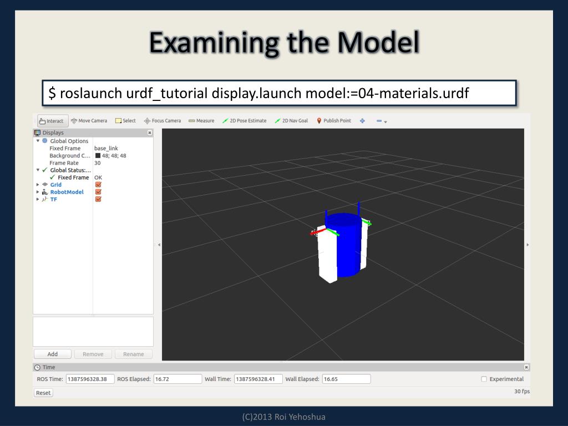Collapse the Global Options tree node

click(x=38, y=140)
